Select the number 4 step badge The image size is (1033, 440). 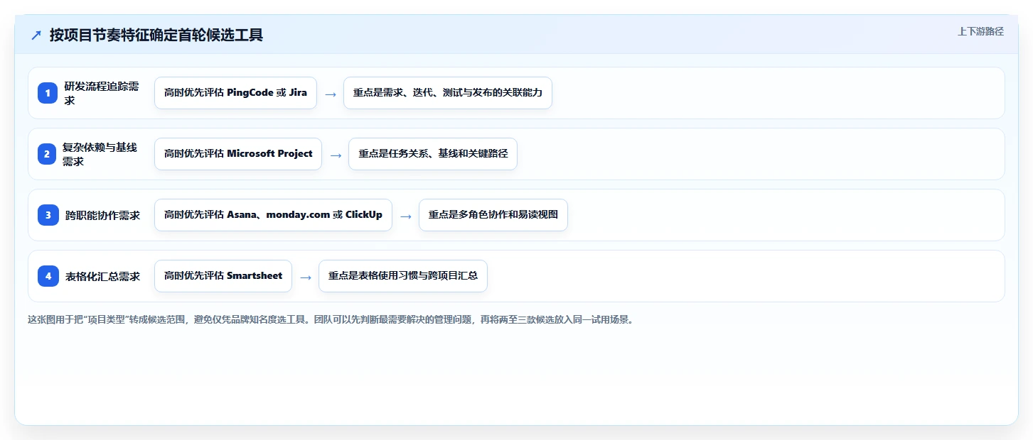coord(48,276)
